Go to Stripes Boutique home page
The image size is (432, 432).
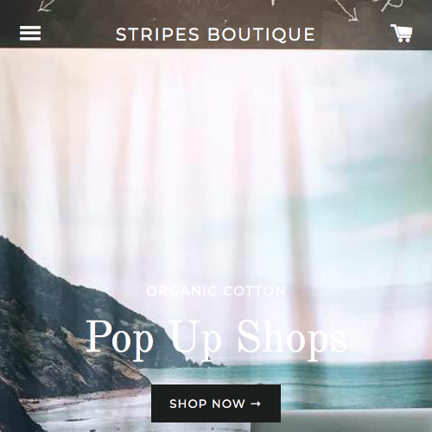[215, 34]
